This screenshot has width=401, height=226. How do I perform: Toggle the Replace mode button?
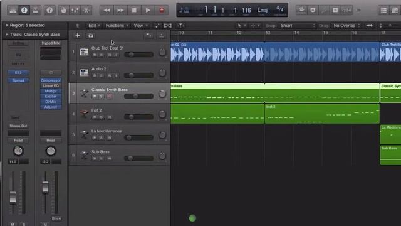[313, 10]
